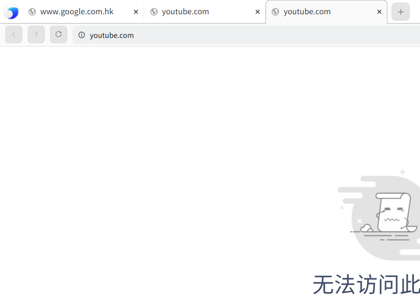
Task: Close the active youtube.com tab
Action: [x=379, y=12]
